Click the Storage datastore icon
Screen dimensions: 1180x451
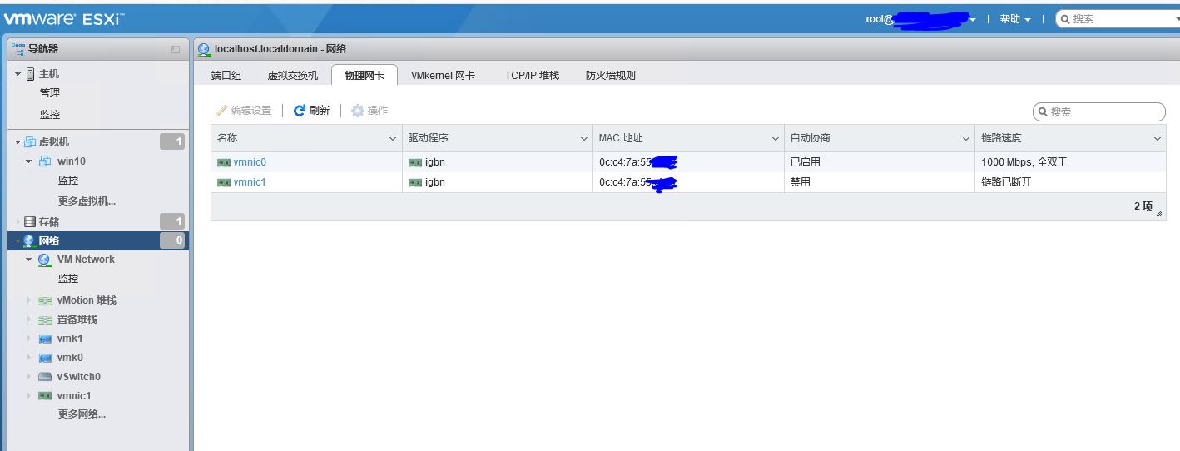pos(30,222)
